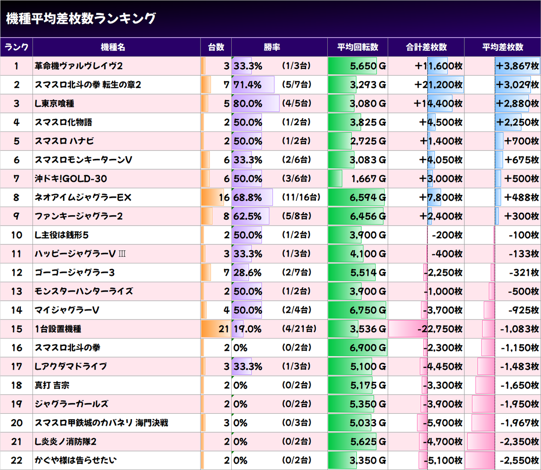Click the (4/21台) win count text
The width and height of the screenshot is (541, 470).
(299, 329)
